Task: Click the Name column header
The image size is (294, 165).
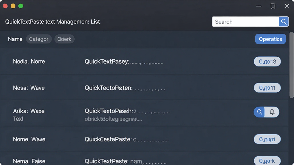Action: 15,39
